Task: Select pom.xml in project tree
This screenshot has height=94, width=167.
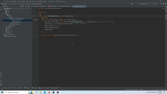Action: point(9,33)
